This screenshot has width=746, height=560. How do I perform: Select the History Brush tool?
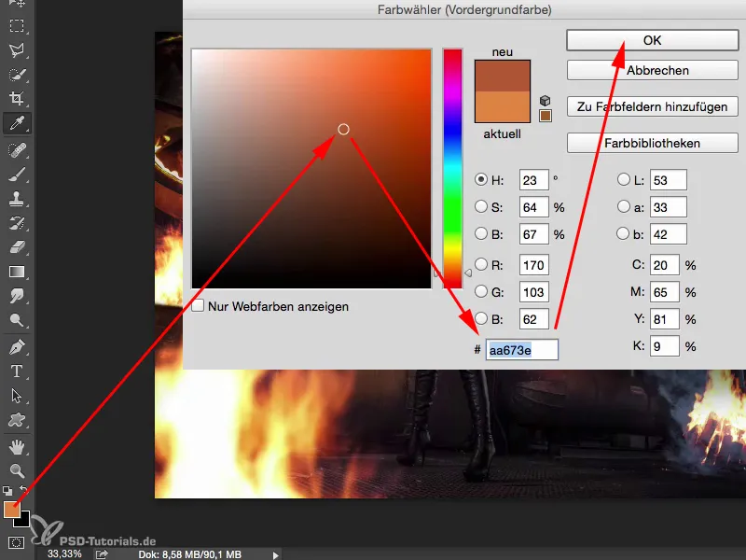click(x=17, y=223)
